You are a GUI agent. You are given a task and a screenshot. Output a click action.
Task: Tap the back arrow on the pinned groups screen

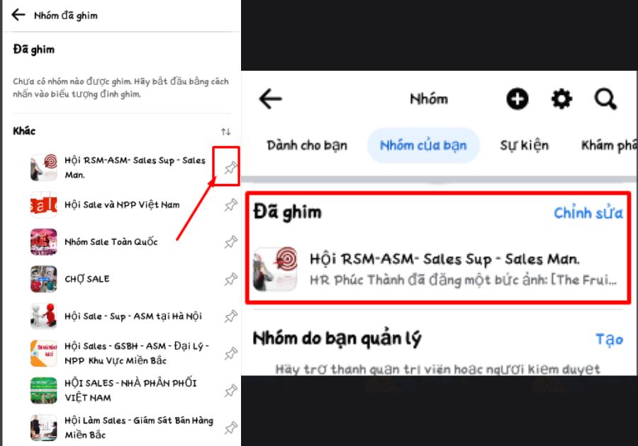click(18, 14)
